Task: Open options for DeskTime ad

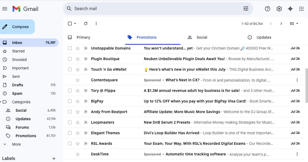Action: (297, 154)
